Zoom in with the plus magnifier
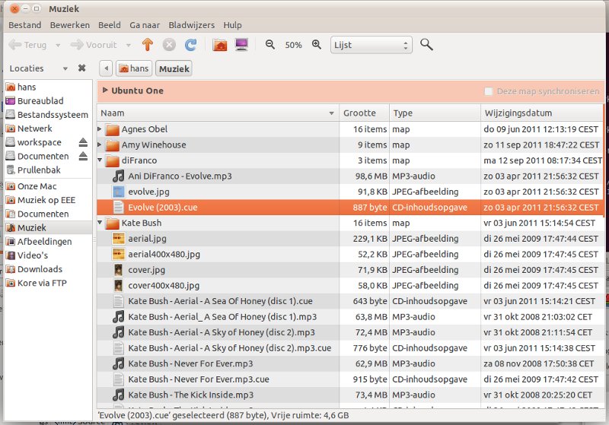Screen dimensions: 609x425 (317, 45)
